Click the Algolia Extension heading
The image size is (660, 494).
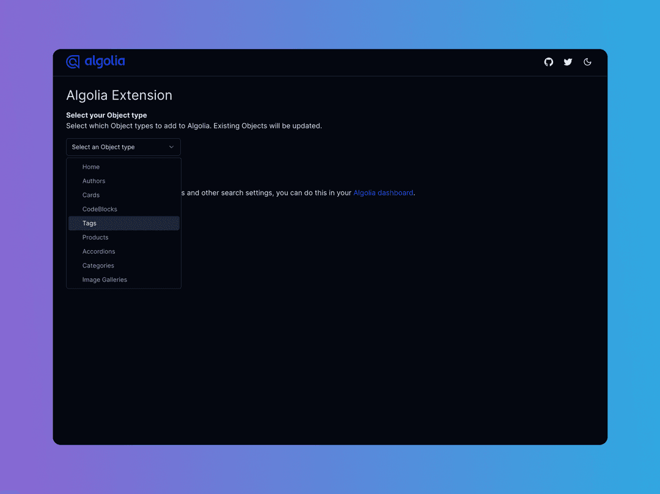pos(119,95)
